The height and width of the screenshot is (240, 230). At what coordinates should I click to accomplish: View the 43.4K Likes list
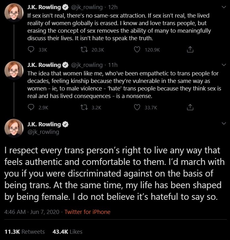click(67, 232)
